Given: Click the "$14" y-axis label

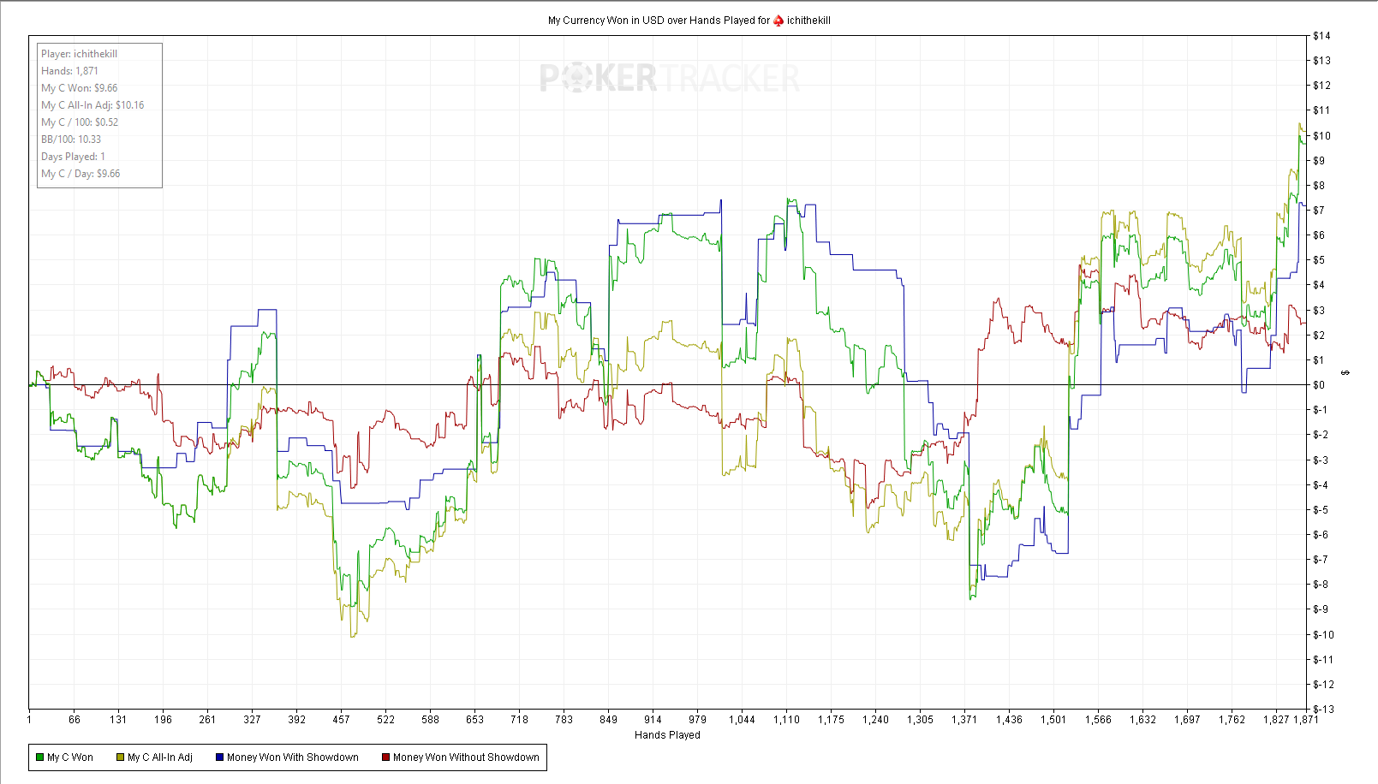Looking at the screenshot, I should pos(1321,36).
